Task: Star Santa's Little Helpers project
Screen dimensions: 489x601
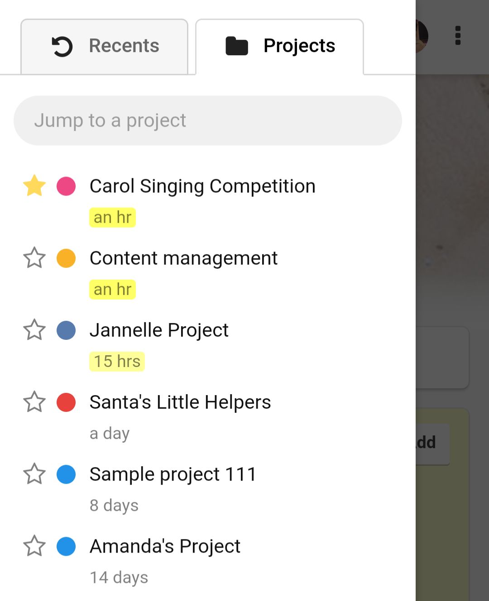Action: (x=34, y=402)
